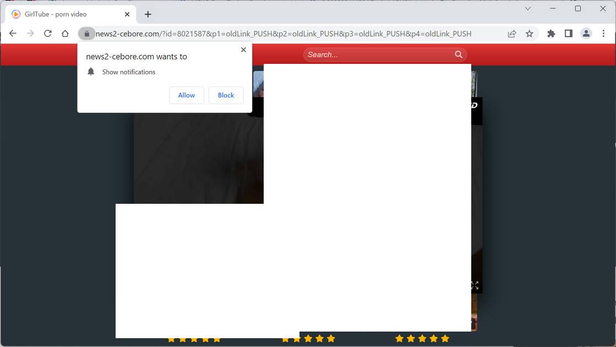Screen dimensions: 616x347
Task: Select the URL in the address bar
Action: [x=284, y=34]
